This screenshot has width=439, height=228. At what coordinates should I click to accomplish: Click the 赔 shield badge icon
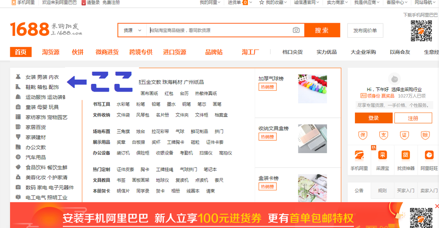tap(425, 136)
